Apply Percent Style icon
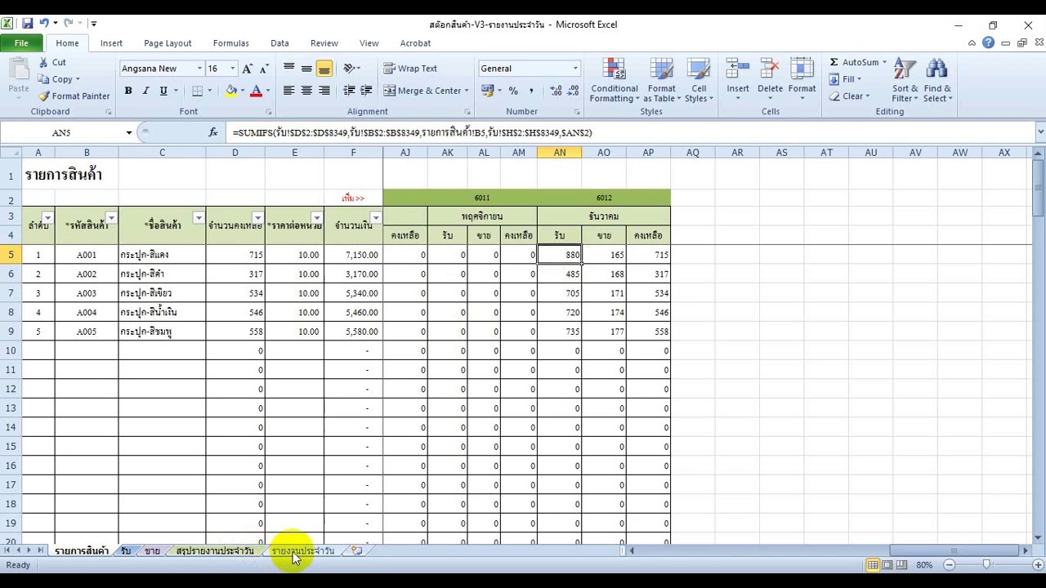Viewport: 1046px width, 588px height. 513,91
